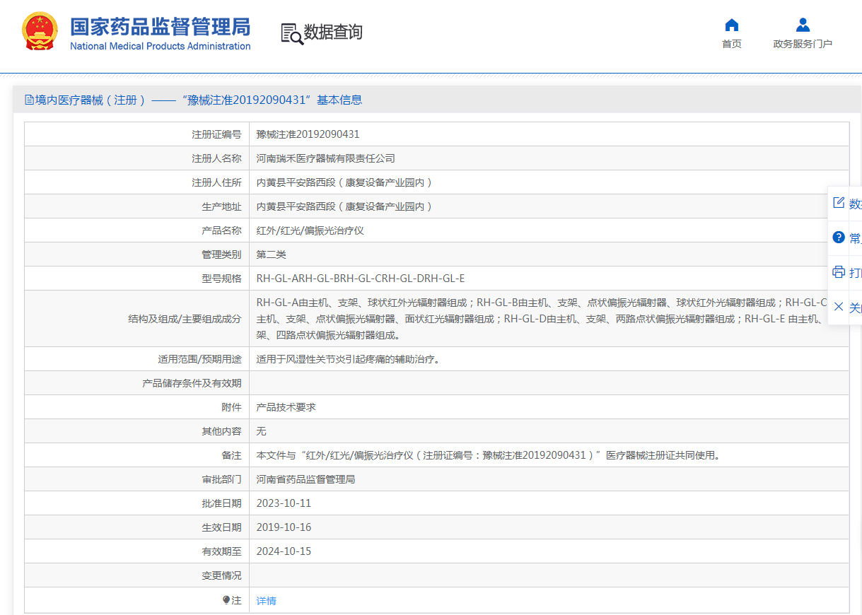Click the 结构及组成/主要组成成分 label
This screenshot has height=615, width=862.
coord(185,319)
